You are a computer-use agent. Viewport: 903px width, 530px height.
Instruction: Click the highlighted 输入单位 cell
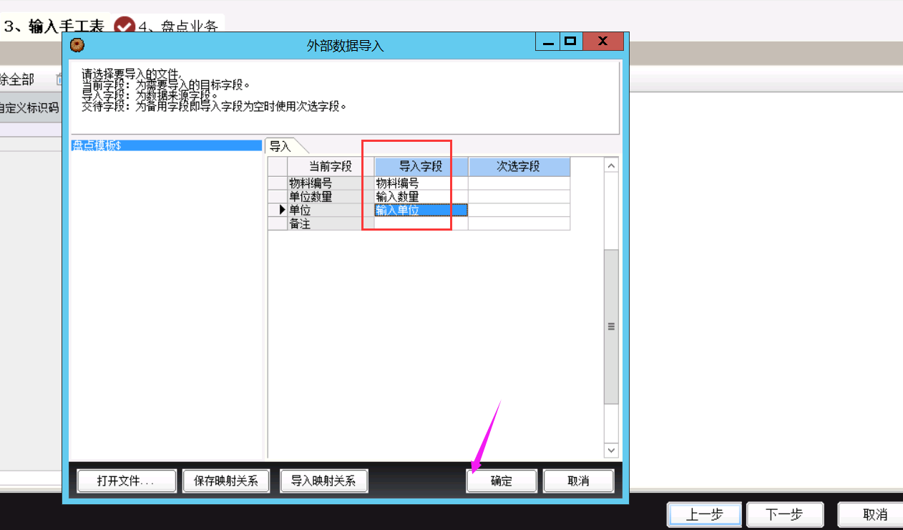[421, 211]
